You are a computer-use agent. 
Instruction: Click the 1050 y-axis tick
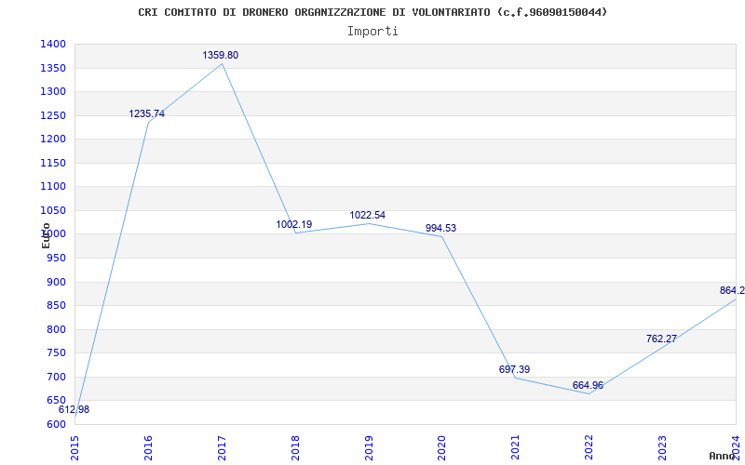(53, 210)
